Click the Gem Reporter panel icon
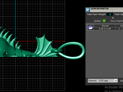 tap(87, 10)
